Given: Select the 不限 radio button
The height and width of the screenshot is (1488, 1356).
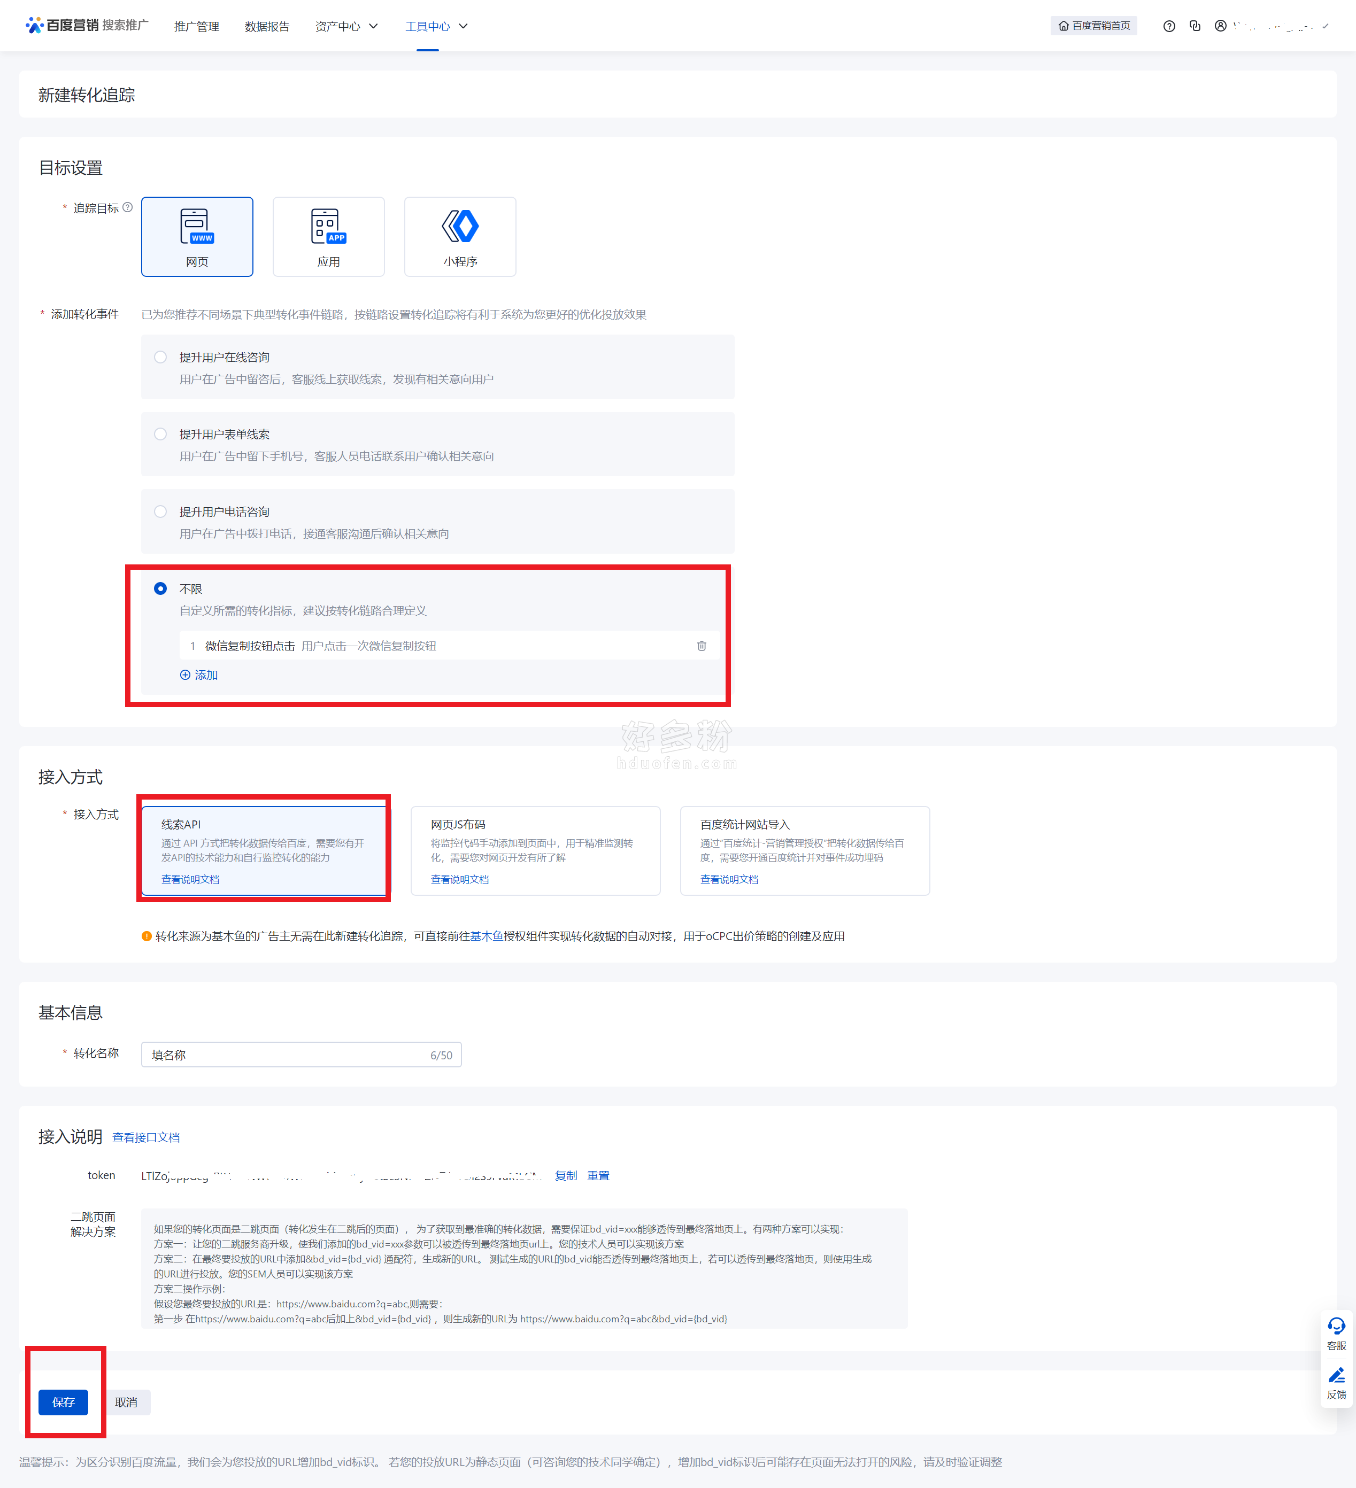Looking at the screenshot, I should (x=160, y=588).
